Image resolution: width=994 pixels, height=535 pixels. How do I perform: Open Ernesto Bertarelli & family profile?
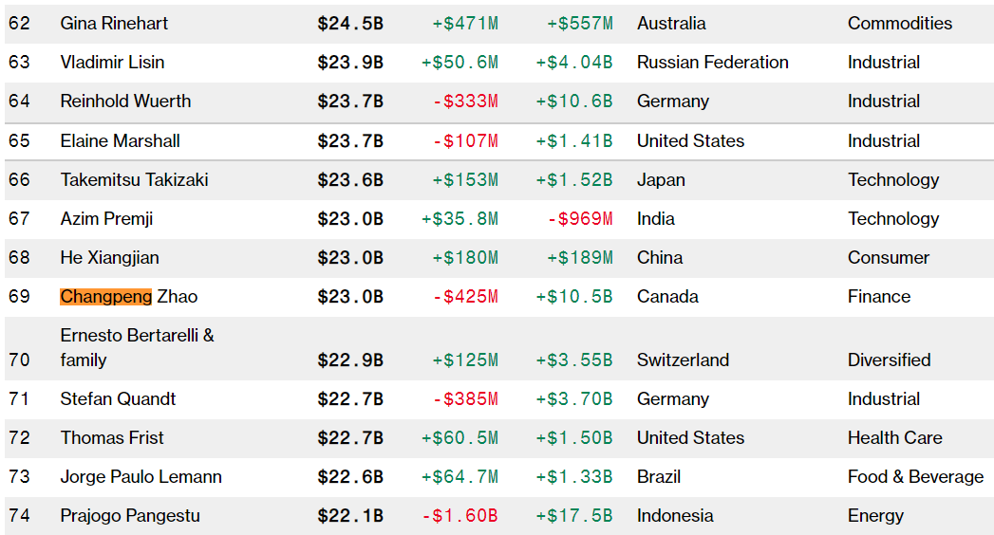[x=137, y=347]
